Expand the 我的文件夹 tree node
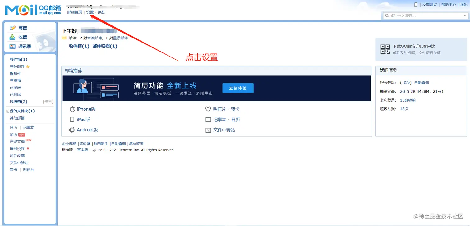Viewport: 470px width, 226px height. pyautogui.click(x=8, y=111)
